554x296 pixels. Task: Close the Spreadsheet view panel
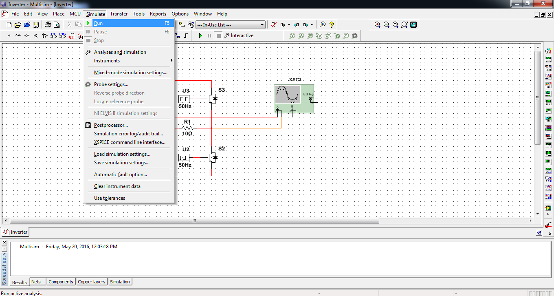point(4,242)
